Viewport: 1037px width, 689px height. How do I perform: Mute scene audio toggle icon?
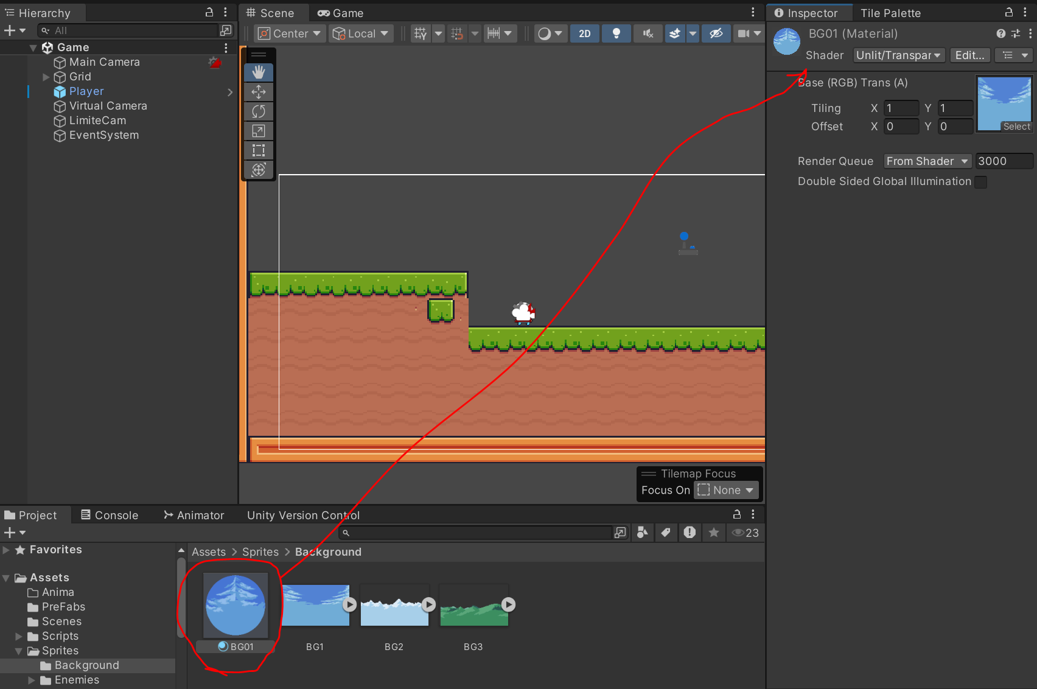(648, 33)
